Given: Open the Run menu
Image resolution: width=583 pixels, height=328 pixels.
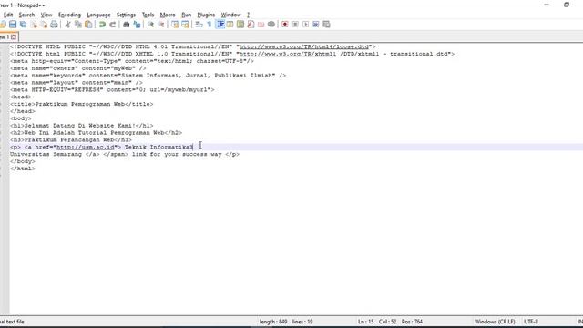Looking at the screenshot, I should [186, 15].
